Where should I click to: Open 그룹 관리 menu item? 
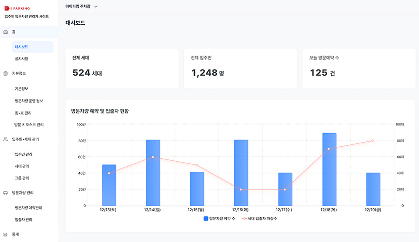pyautogui.click(x=22, y=178)
